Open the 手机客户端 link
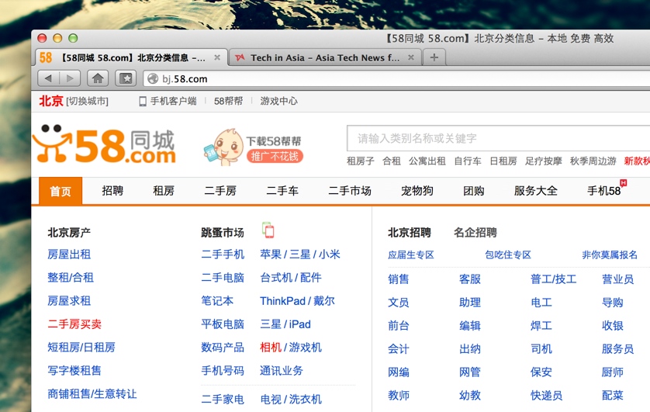The image size is (650, 412). click(173, 101)
